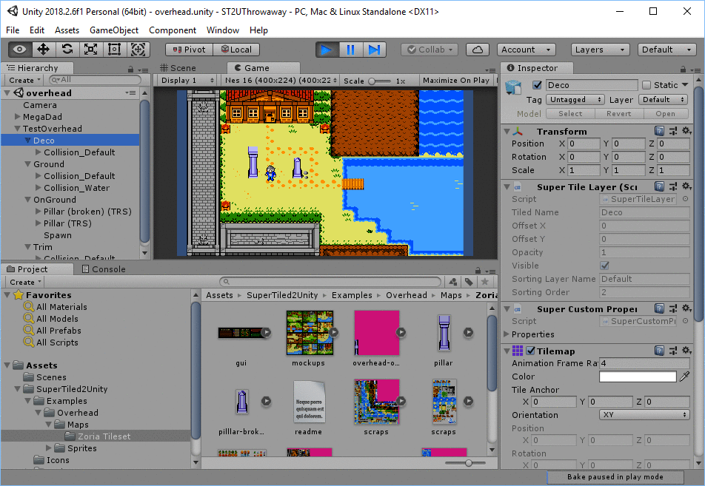This screenshot has width=705, height=486.
Task: Open the Orientation XY dropdown
Action: 644,414
